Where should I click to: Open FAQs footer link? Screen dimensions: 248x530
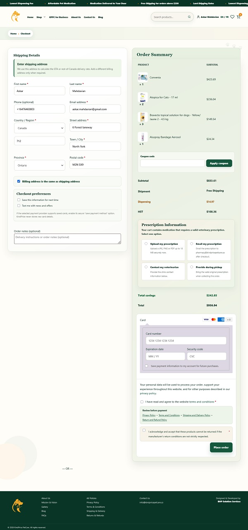pos(44,516)
